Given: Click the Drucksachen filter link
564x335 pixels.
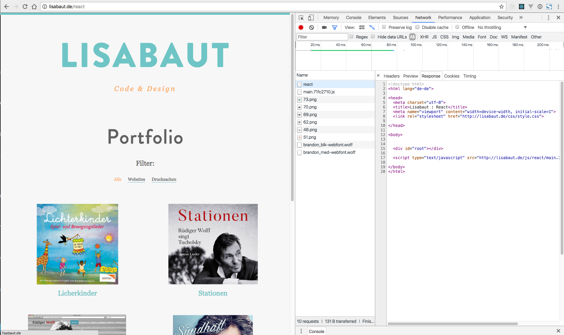Looking at the screenshot, I should coord(164,179).
